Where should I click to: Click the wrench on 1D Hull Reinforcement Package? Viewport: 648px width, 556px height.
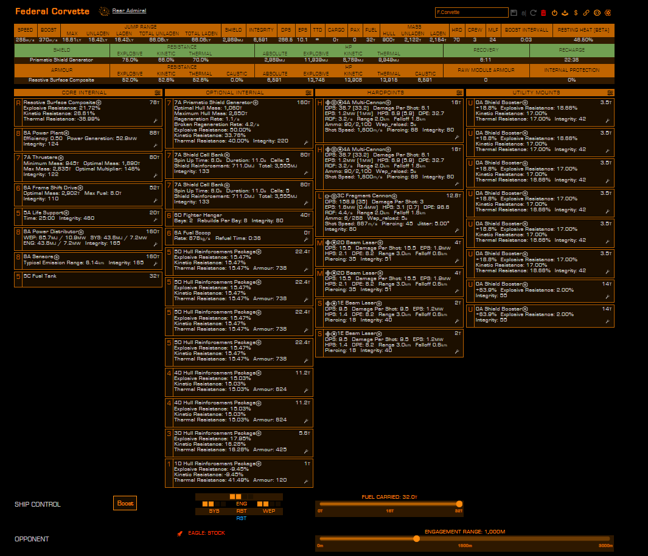306,482
